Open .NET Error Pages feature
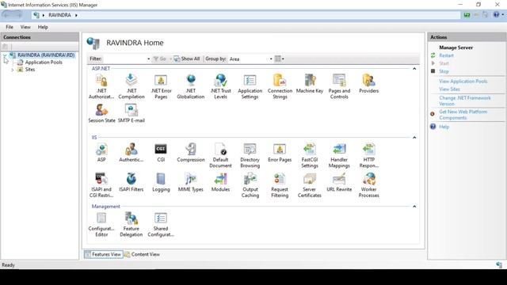 tap(161, 86)
